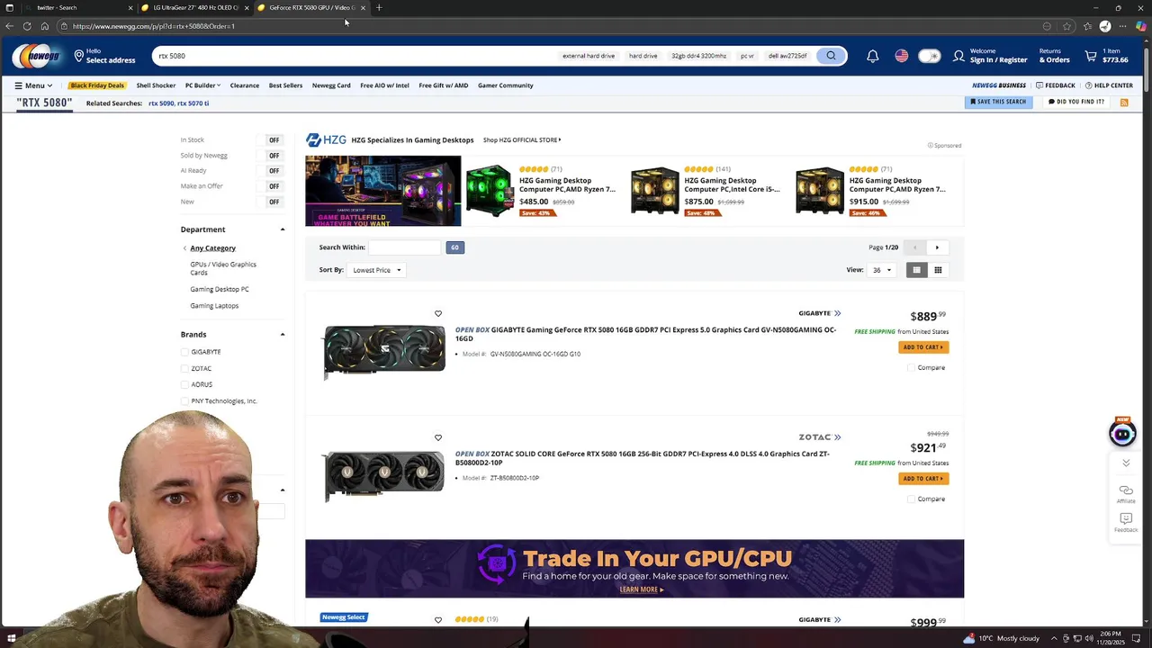This screenshot has width=1152, height=648.
Task: Open Best Sellers
Action: pos(285,85)
